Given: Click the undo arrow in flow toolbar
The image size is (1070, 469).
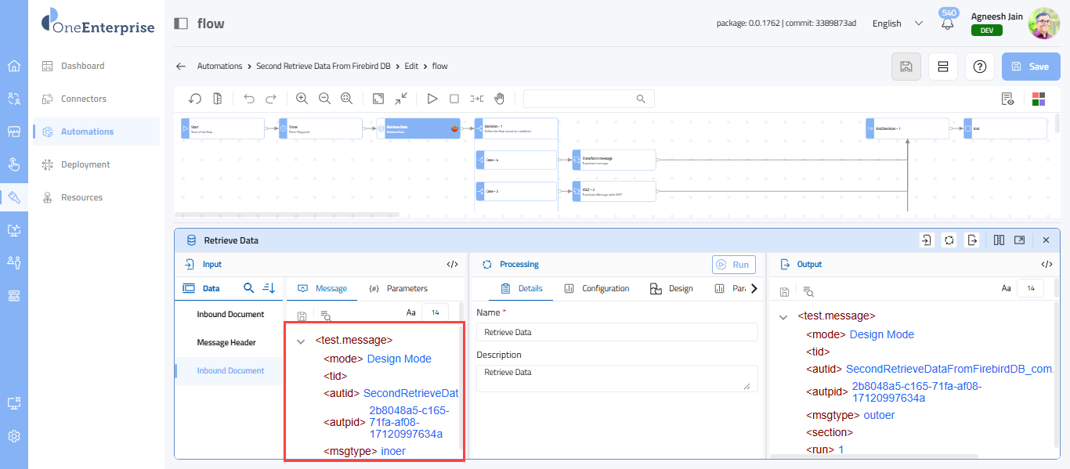Looking at the screenshot, I should click(249, 99).
